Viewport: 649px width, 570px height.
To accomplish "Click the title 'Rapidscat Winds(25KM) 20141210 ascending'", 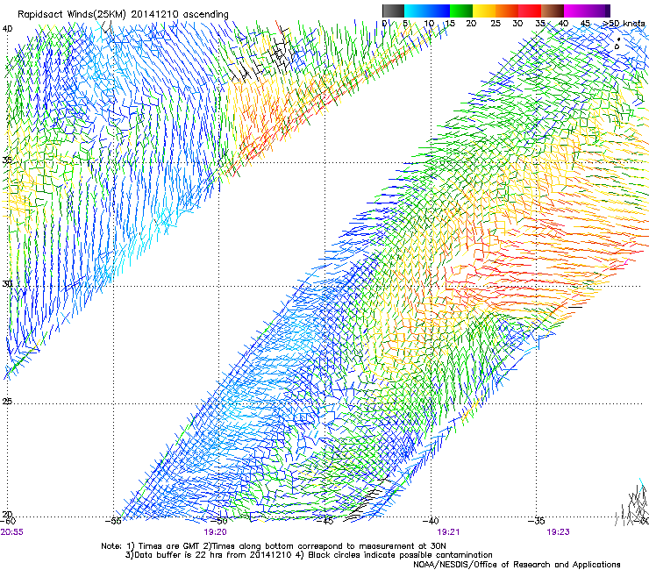I will 123,15.
